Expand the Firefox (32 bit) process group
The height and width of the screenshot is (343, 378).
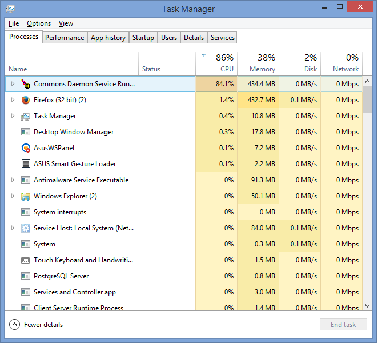[x=13, y=100]
